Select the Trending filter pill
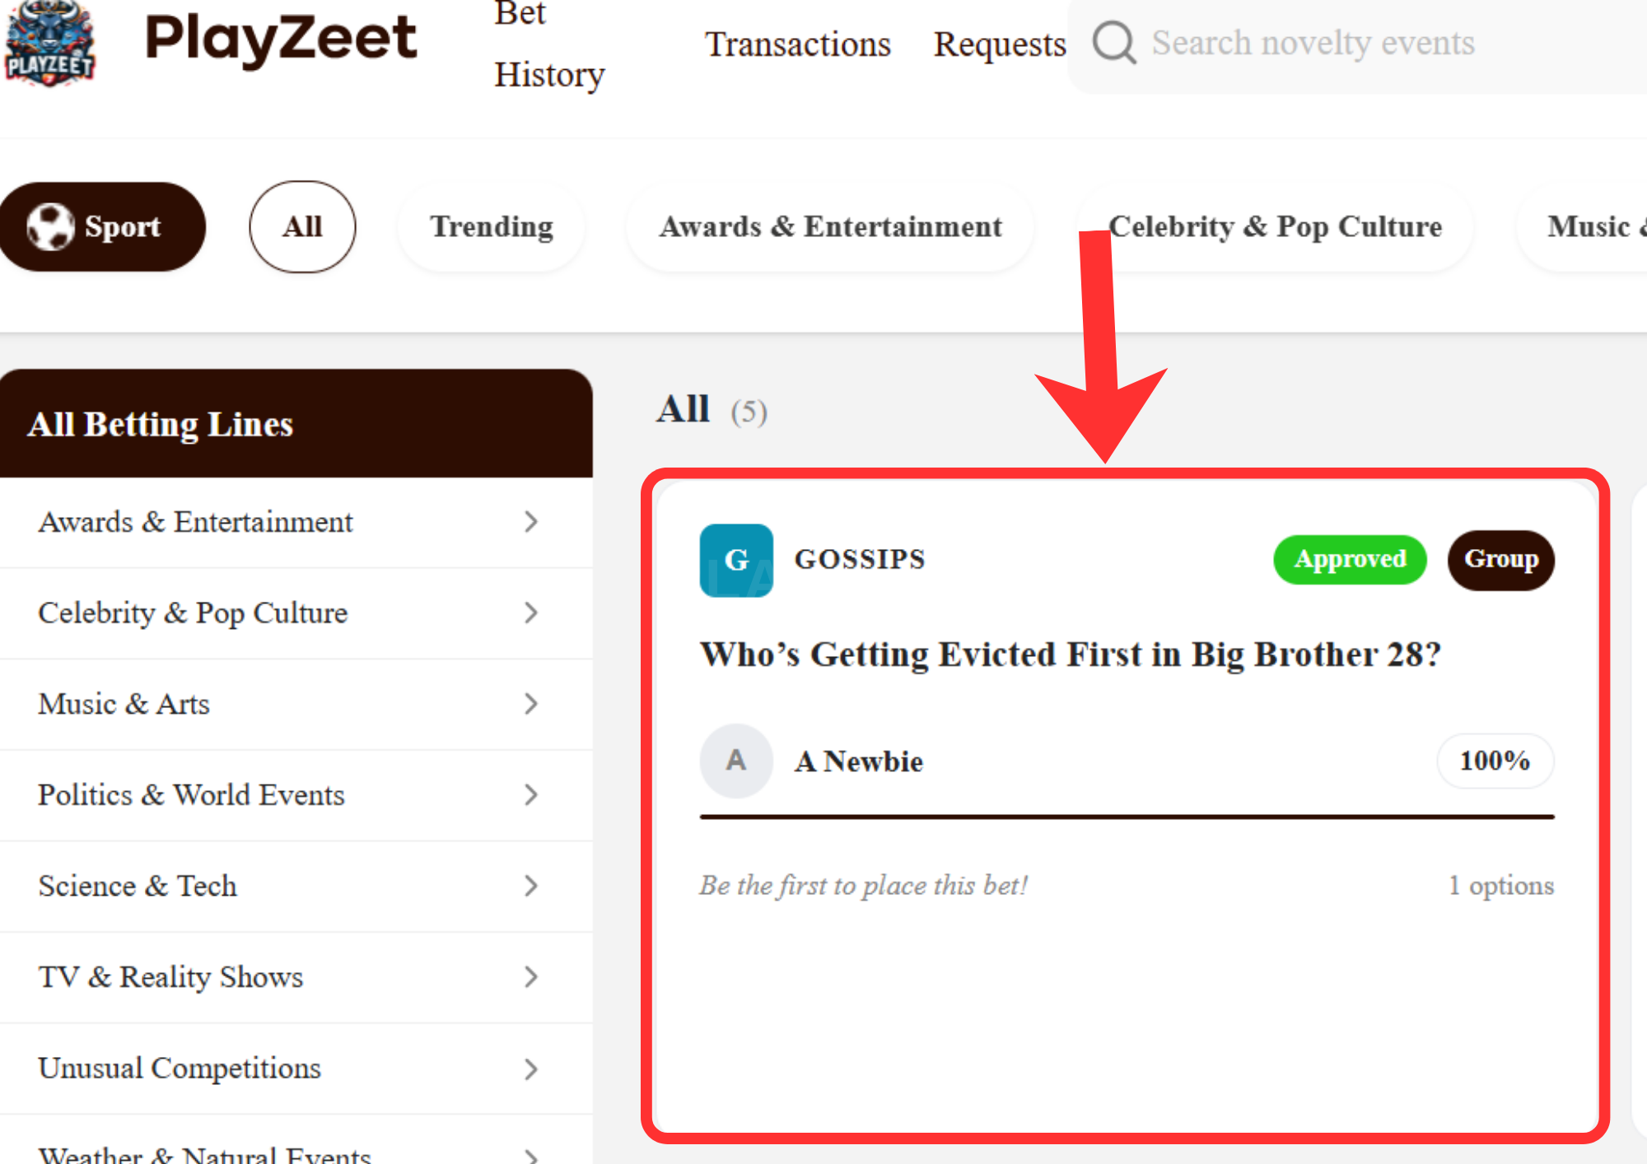 point(492,226)
